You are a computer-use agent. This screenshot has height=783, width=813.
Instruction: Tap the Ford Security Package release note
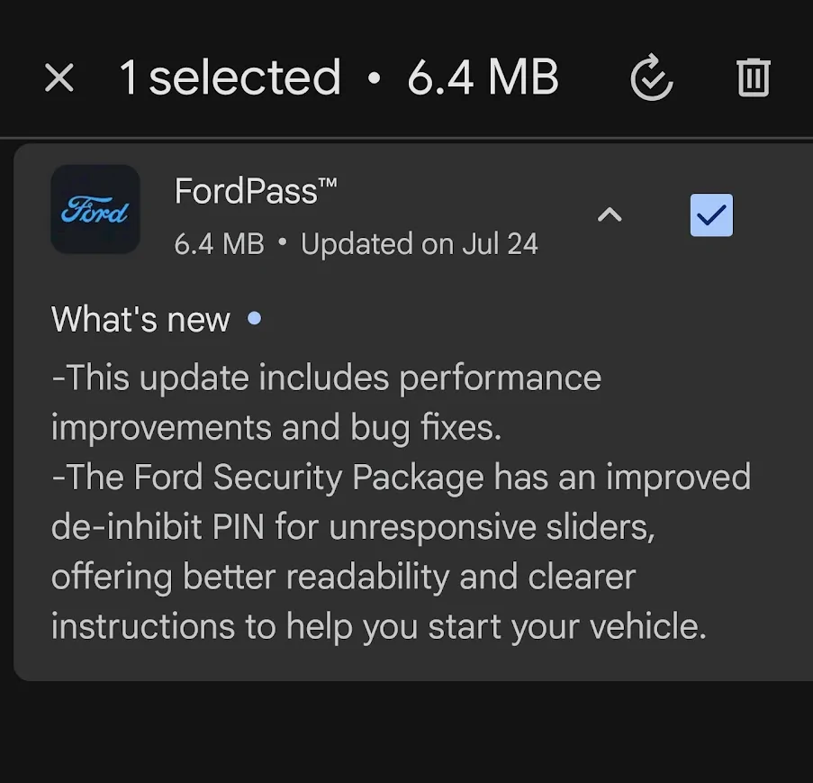coord(401,478)
